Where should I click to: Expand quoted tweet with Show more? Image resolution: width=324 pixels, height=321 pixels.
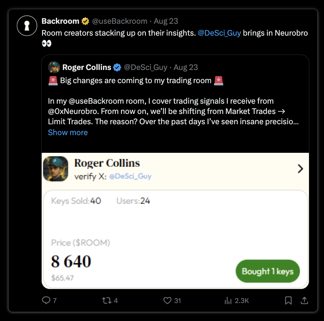[x=68, y=132]
